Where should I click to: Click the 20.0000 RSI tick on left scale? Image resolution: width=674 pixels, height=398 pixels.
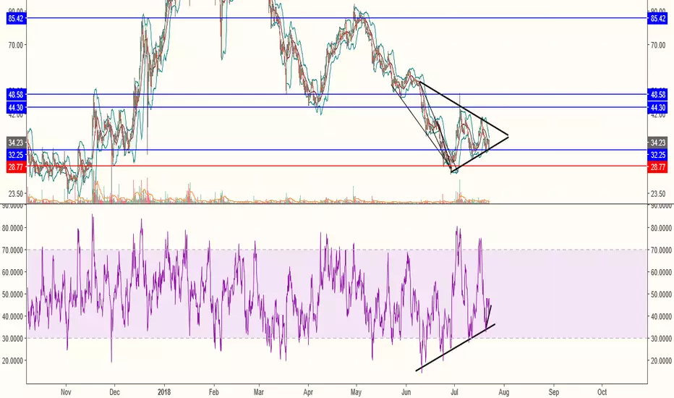(12, 360)
